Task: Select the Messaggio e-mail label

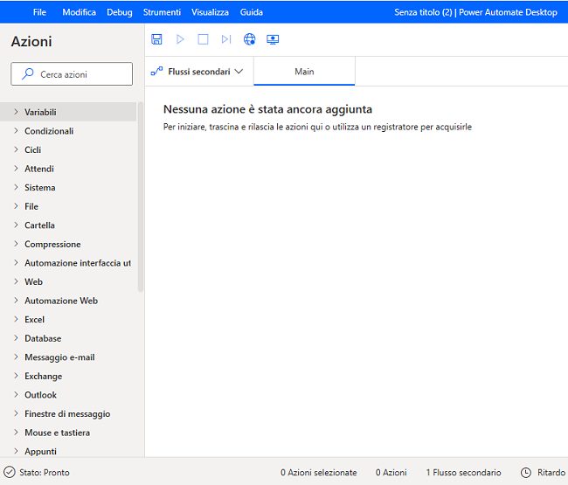Action: point(59,357)
